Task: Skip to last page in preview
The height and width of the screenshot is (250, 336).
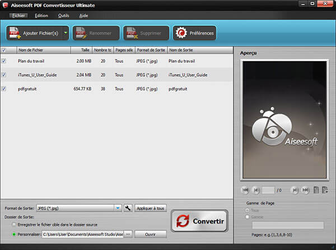Action: pos(305,190)
